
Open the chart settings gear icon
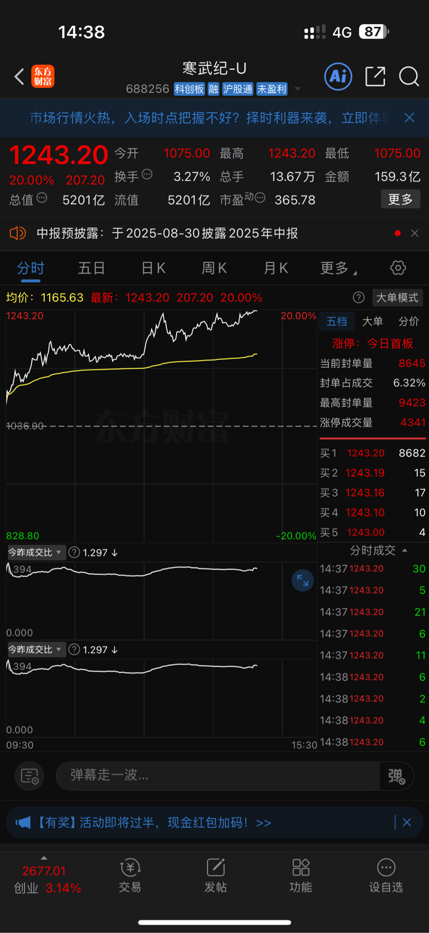point(398,268)
